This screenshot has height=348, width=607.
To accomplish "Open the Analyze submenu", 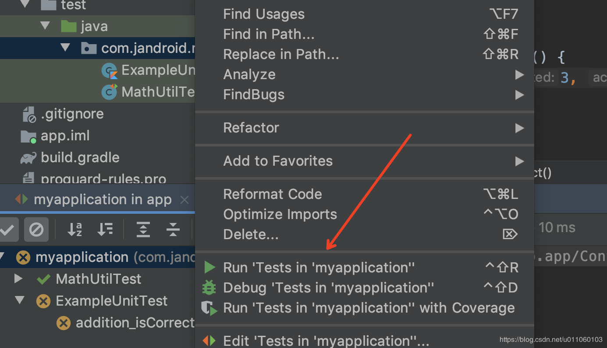I will coord(249,74).
